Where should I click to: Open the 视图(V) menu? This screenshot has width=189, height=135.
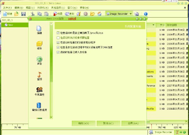pyautogui.click(x=30, y=8)
